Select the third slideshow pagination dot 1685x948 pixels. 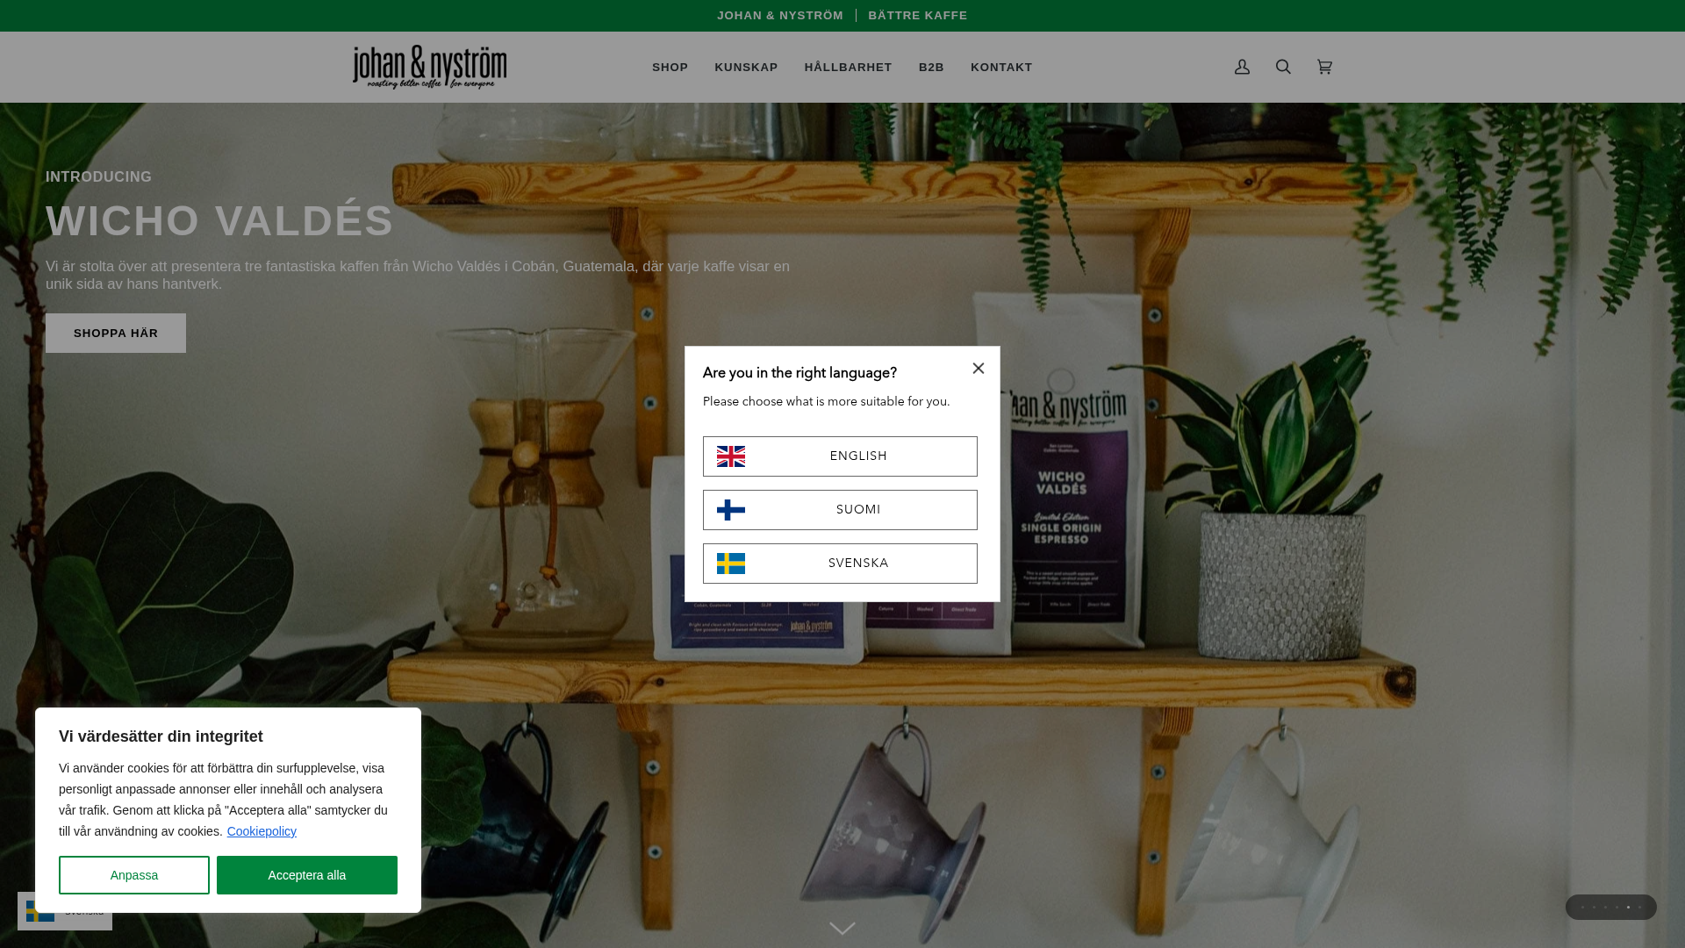(1605, 908)
